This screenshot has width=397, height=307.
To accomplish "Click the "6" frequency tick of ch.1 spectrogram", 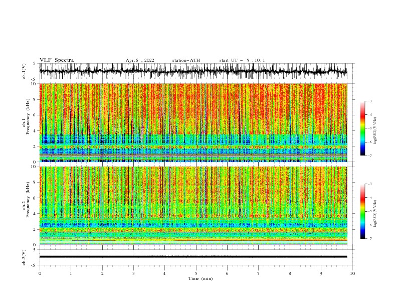I will (35, 115).
